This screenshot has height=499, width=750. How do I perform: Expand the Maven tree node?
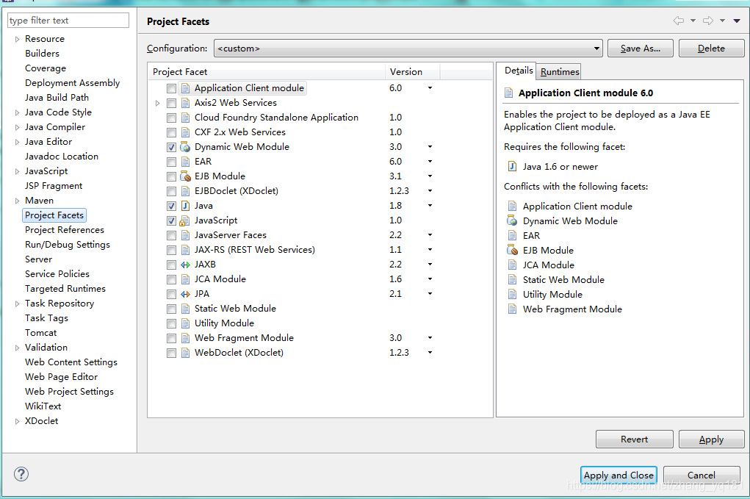click(17, 201)
